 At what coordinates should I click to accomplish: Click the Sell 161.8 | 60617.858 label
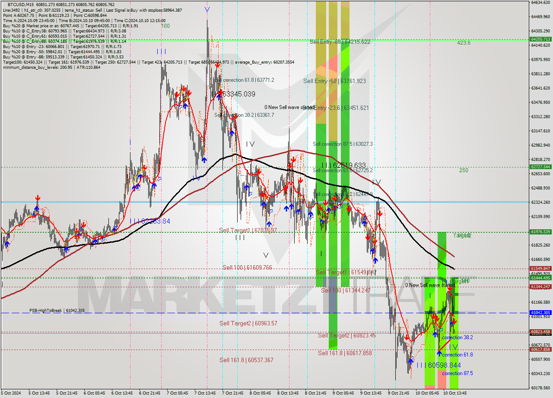coord(345,353)
